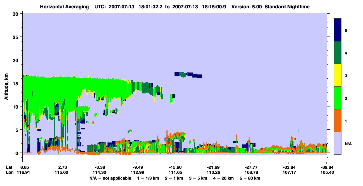Click latitude value -27.77
Image resolution: width=363 pixels, height=186 pixels.
[251, 167]
